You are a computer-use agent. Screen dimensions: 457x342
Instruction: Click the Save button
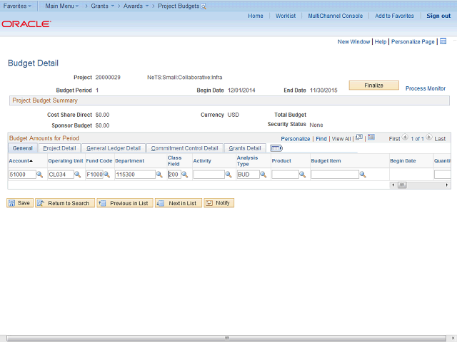coord(19,203)
